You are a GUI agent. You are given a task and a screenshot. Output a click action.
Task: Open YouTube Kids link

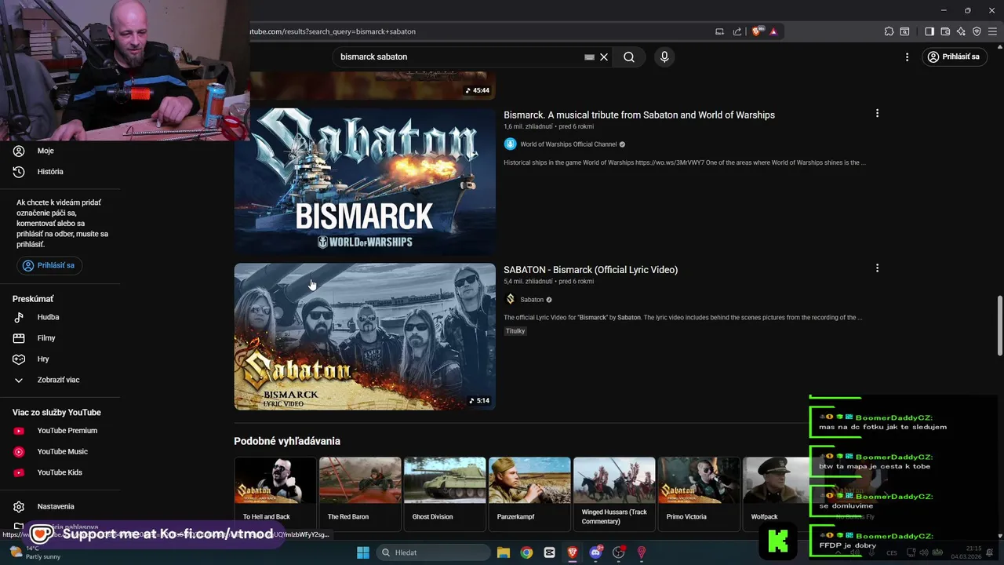60,472
